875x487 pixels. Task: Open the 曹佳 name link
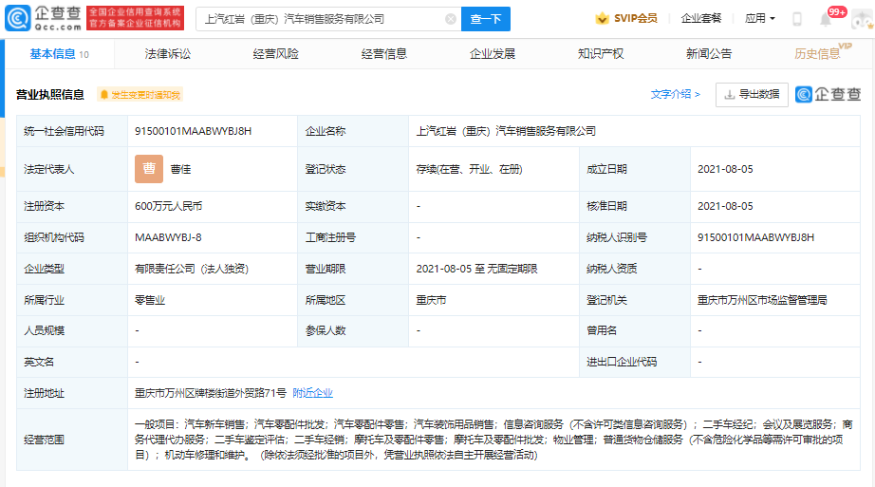(181, 169)
